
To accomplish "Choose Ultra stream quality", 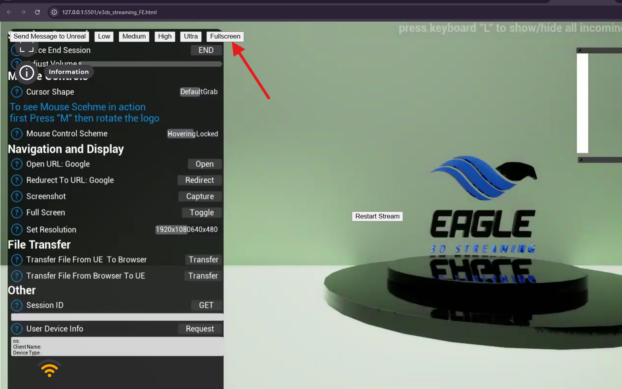I will point(191,37).
